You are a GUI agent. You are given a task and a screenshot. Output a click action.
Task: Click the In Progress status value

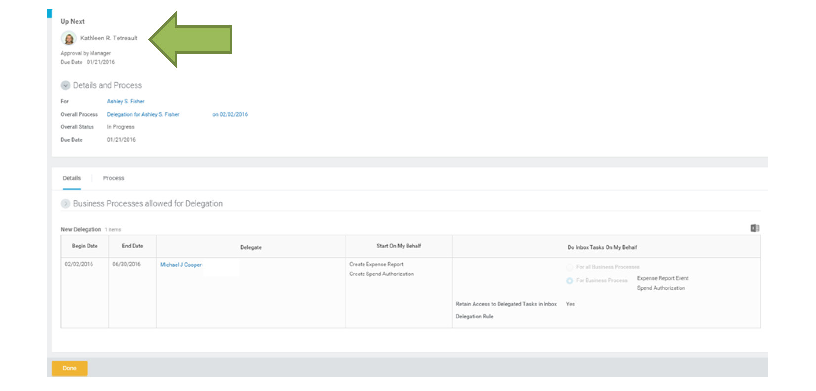pos(120,127)
